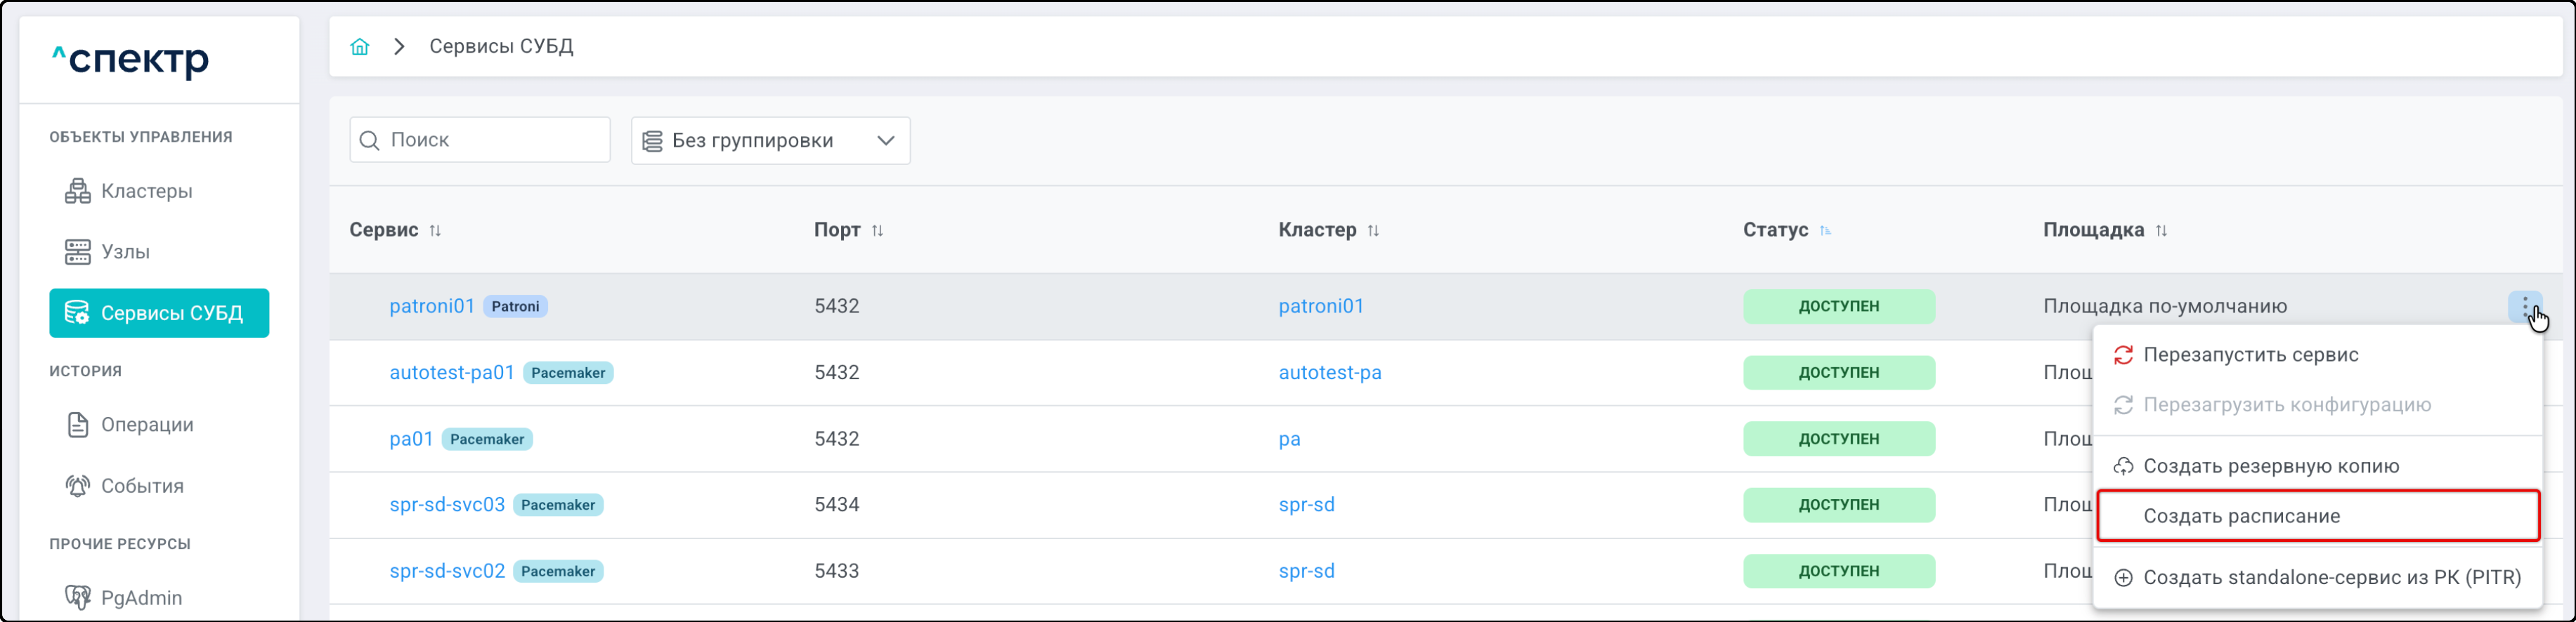Click the Спектр logo
Image resolution: width=2576 pixels, height=622 pixels.
tap(131, 60)
